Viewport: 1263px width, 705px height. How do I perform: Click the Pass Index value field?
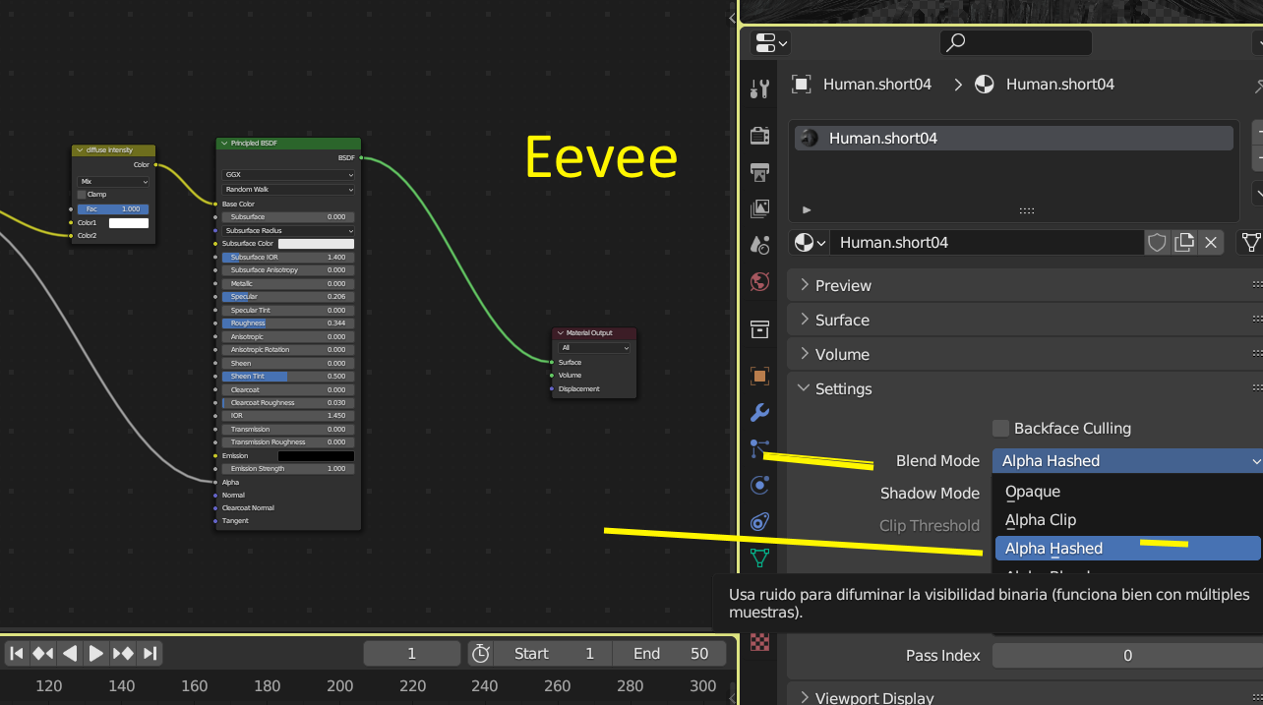coord(1127,655)
